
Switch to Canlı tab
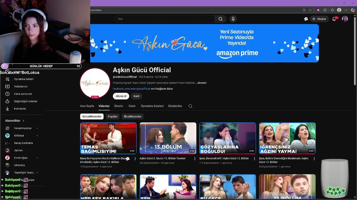click(x=132, y=106)
